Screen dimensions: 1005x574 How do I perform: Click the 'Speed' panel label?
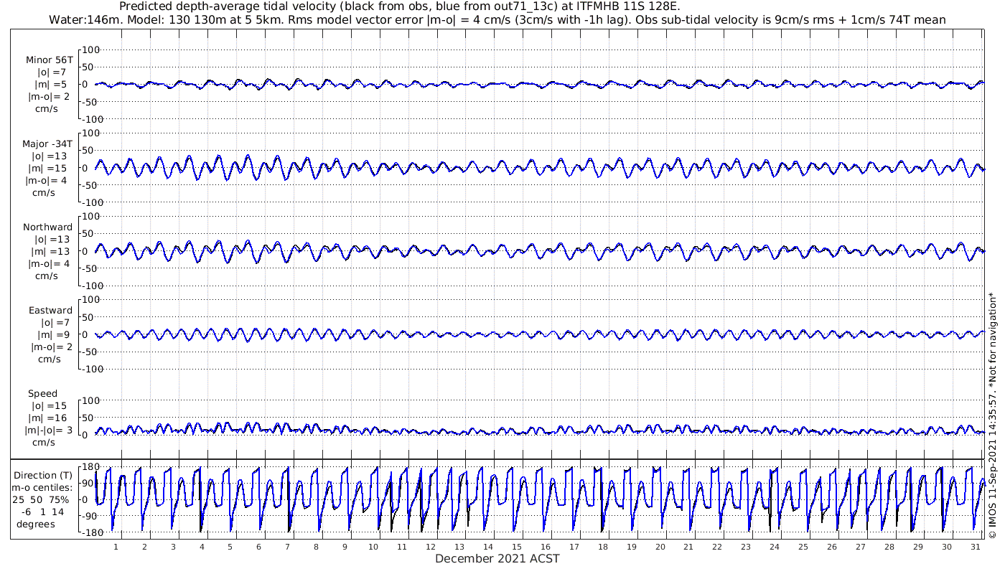point(43,393)
